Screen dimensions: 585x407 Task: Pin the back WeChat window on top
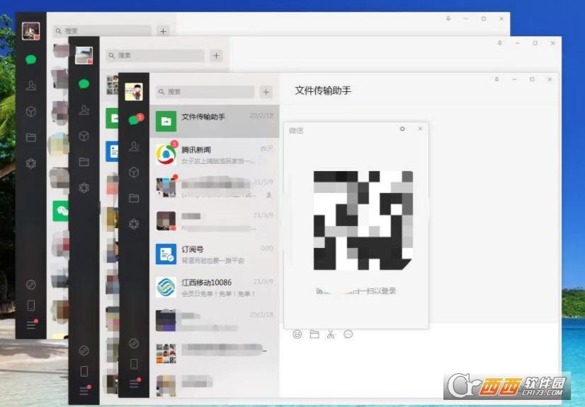448,18
